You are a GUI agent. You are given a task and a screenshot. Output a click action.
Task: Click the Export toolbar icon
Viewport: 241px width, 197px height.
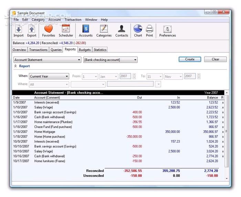32,31
